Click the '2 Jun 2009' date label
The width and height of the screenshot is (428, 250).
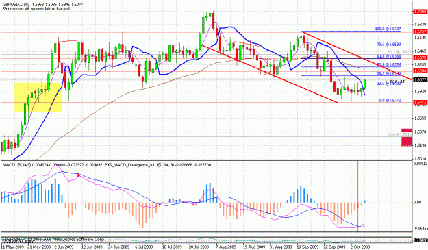[63, 247]
